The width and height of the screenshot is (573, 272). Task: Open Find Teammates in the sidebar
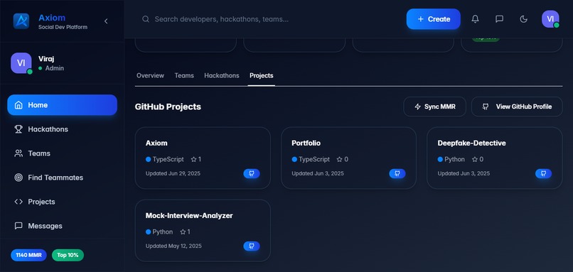(62, 178)
